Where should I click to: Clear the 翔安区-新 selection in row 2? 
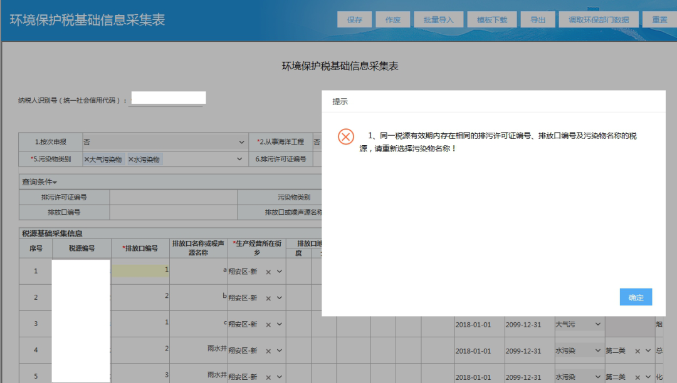pyautogui.click(x=270, y=298)
